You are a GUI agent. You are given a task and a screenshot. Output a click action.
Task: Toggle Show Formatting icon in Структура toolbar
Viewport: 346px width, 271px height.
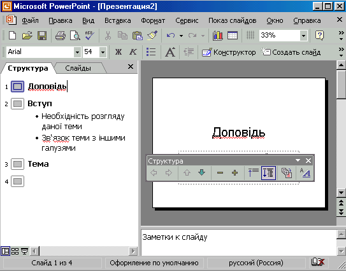[305, 173]
